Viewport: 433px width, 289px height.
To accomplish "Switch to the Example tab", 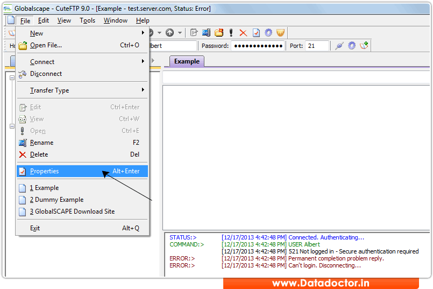I will click(187, 61).
